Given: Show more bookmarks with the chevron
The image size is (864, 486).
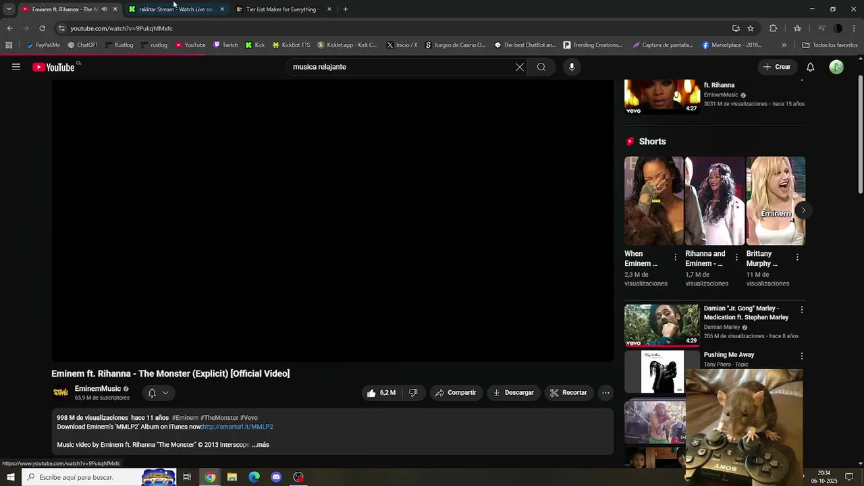Looking at the screenshot, I should pyautogui.click(x=784, y=45).
